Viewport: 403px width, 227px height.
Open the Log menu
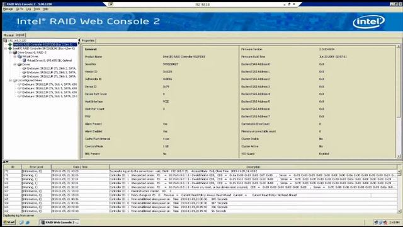coord(28,9)
